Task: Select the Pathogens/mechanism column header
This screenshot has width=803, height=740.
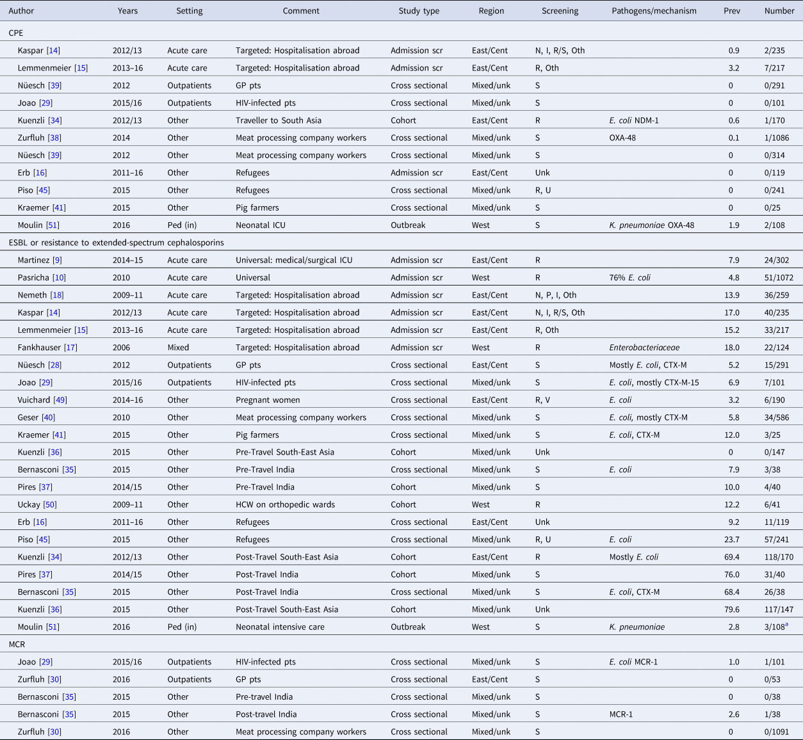Action: [654, 11]
